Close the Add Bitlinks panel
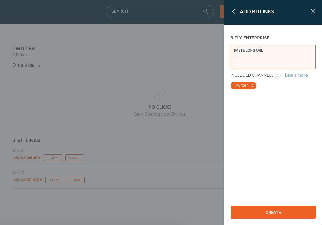Viewport: 322px width, 225px height. pos(313,11)
